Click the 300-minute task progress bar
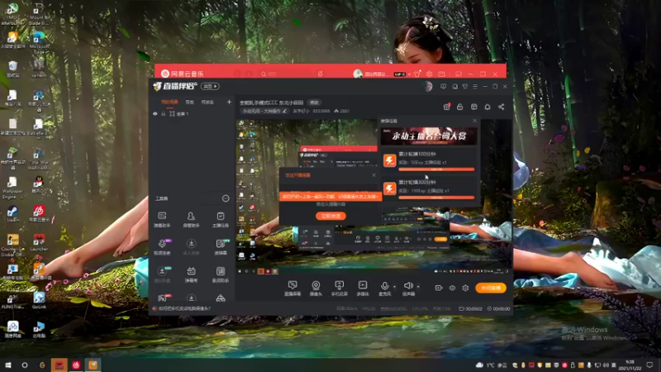Viewport: 661px width, 372px height. coord(436,198)
